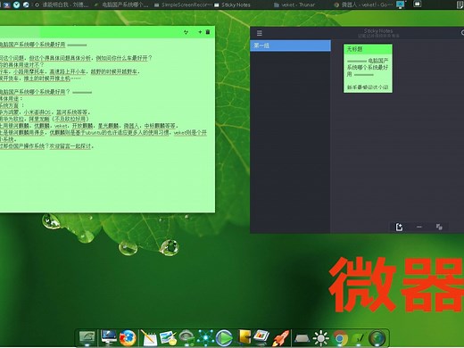464x348 pixels.
Task: Launch the red rocket dock icon
Action: [x=280, y=338]
